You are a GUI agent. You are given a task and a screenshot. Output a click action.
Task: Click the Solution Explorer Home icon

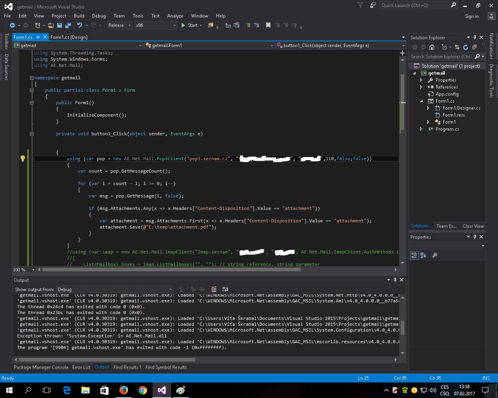[x=432, y=47]
